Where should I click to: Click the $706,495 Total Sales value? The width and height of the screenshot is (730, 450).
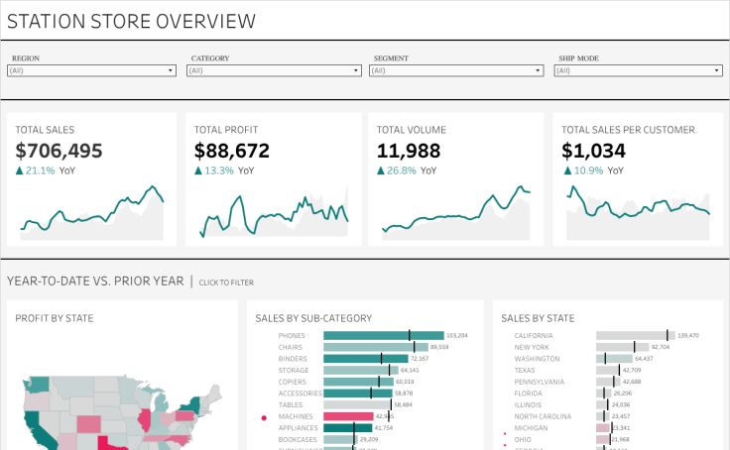(x=60, y=151)
